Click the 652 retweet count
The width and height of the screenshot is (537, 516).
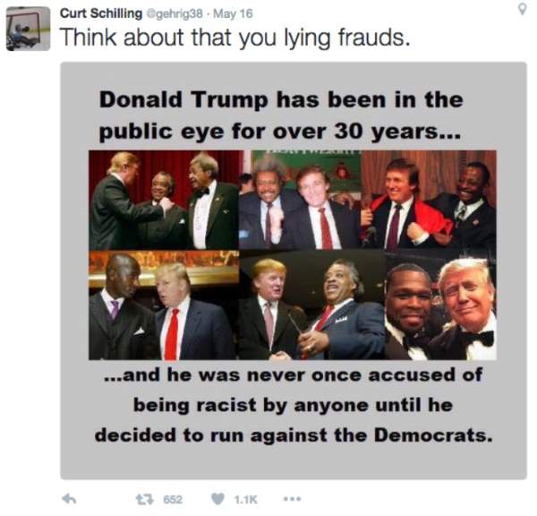[x=173, y=500]
